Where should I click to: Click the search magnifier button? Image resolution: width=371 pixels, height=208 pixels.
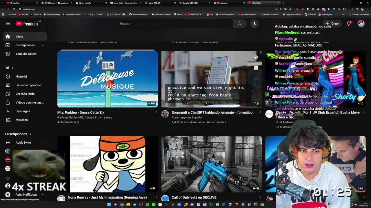(240, 24)
